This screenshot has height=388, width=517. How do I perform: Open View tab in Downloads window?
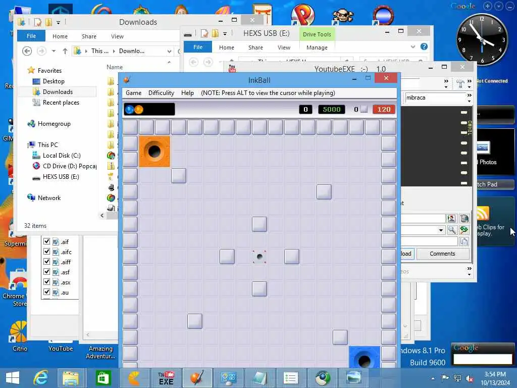(117, 36)
